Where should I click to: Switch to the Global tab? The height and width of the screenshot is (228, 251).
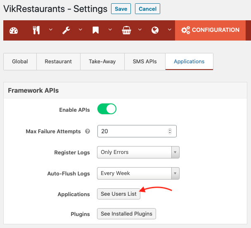[20, 62]
